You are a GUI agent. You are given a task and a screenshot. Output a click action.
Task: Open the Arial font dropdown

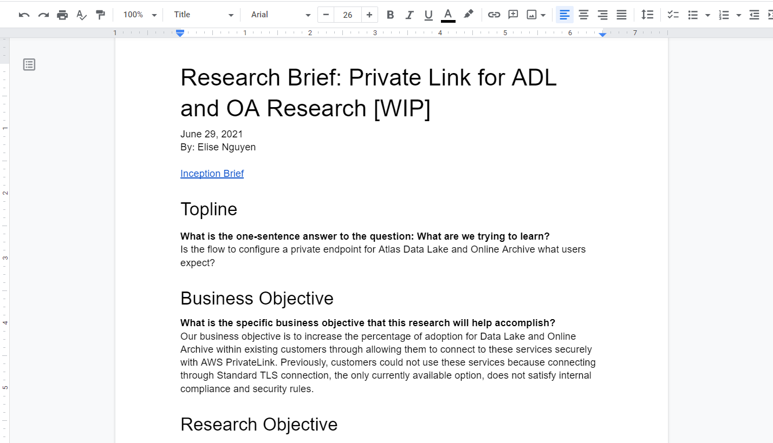280,15
